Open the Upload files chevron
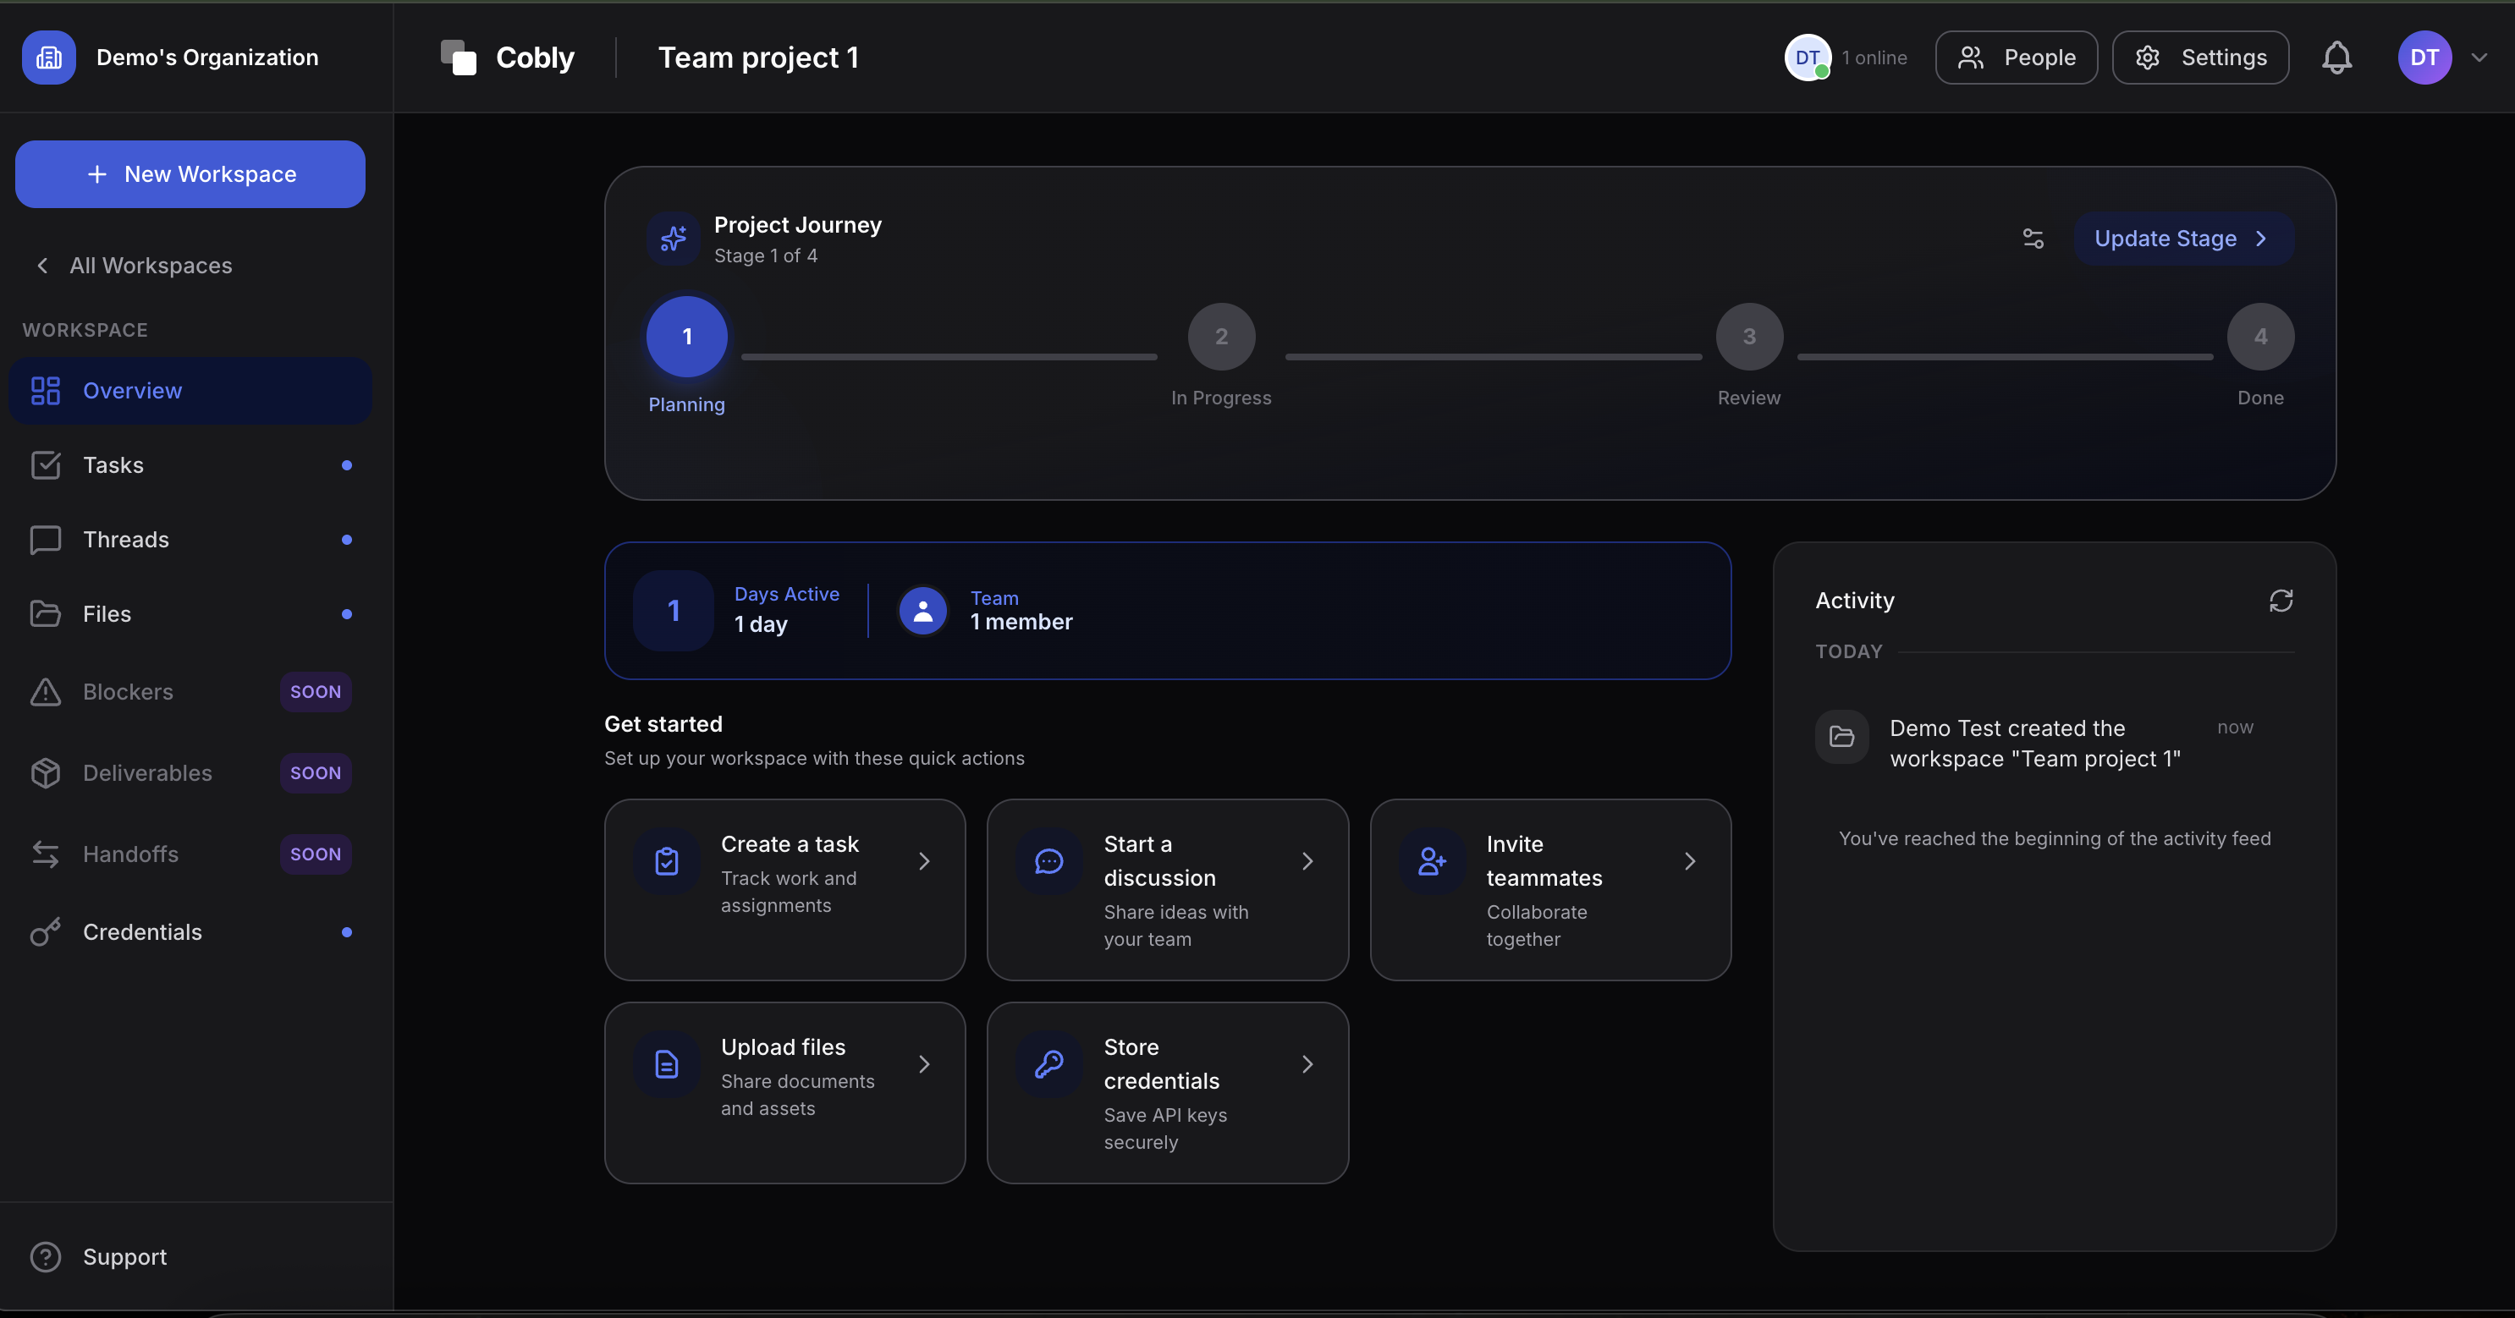 click(x=923, y=1064)
